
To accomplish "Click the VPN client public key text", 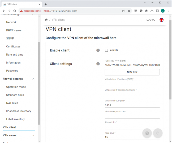I will (x=132, y=65).
